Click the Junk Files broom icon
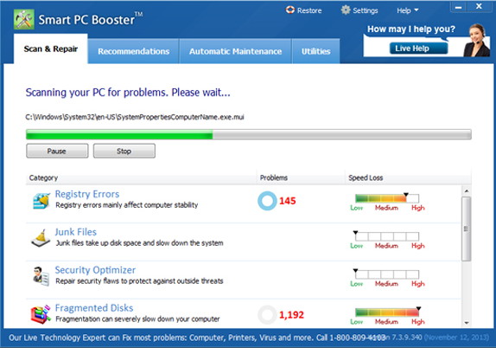Image resolution: width=496 pixels, height=348 pixels. pyautogui.click(x=41, y=238)
